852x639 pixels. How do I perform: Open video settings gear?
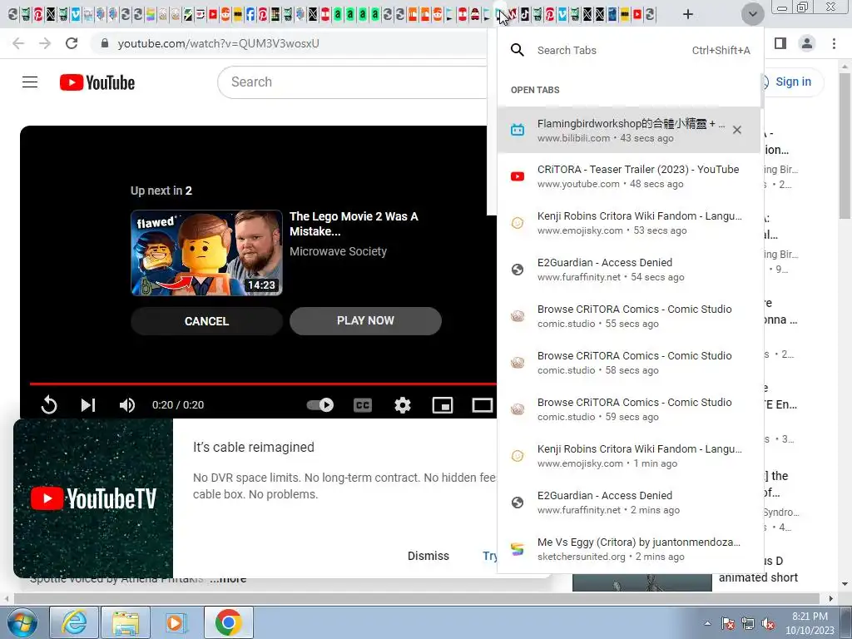point(403,405)
